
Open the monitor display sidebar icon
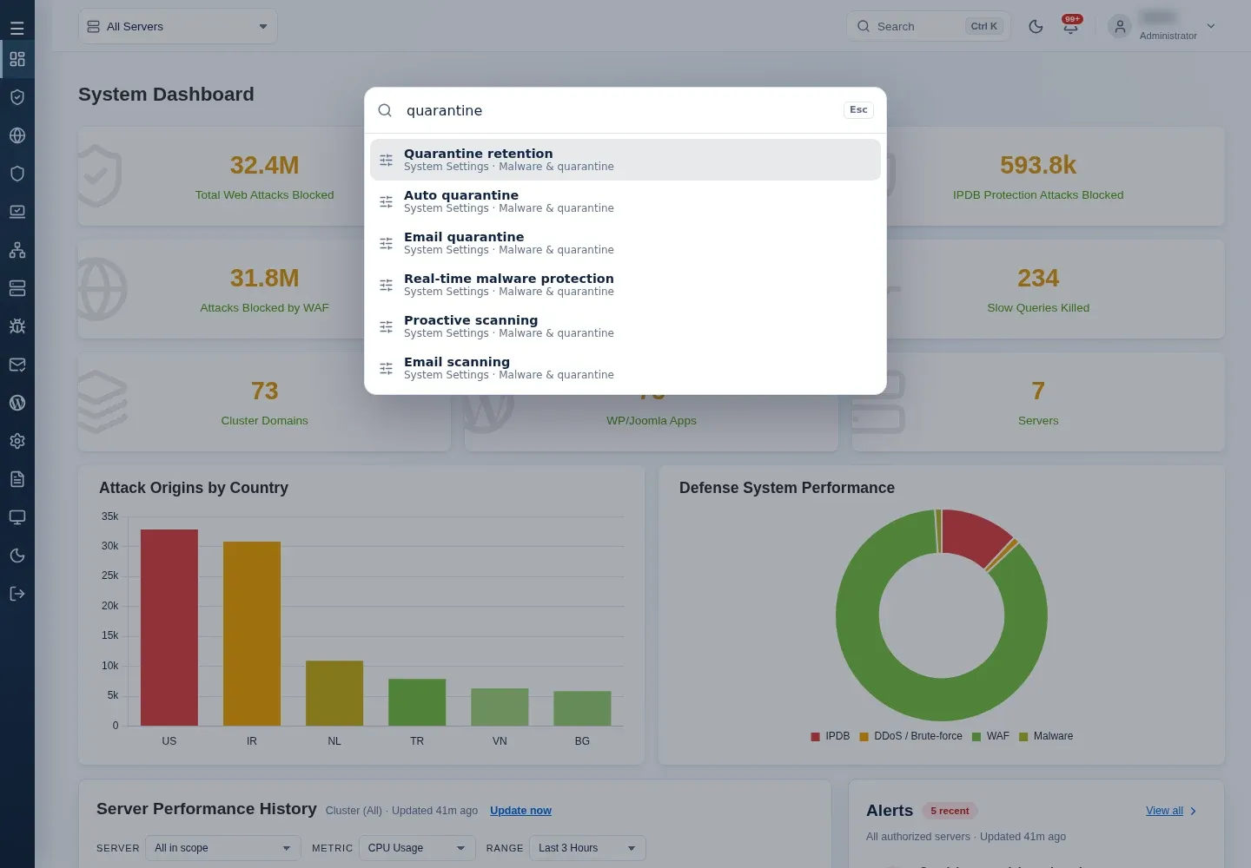(17, 517)
